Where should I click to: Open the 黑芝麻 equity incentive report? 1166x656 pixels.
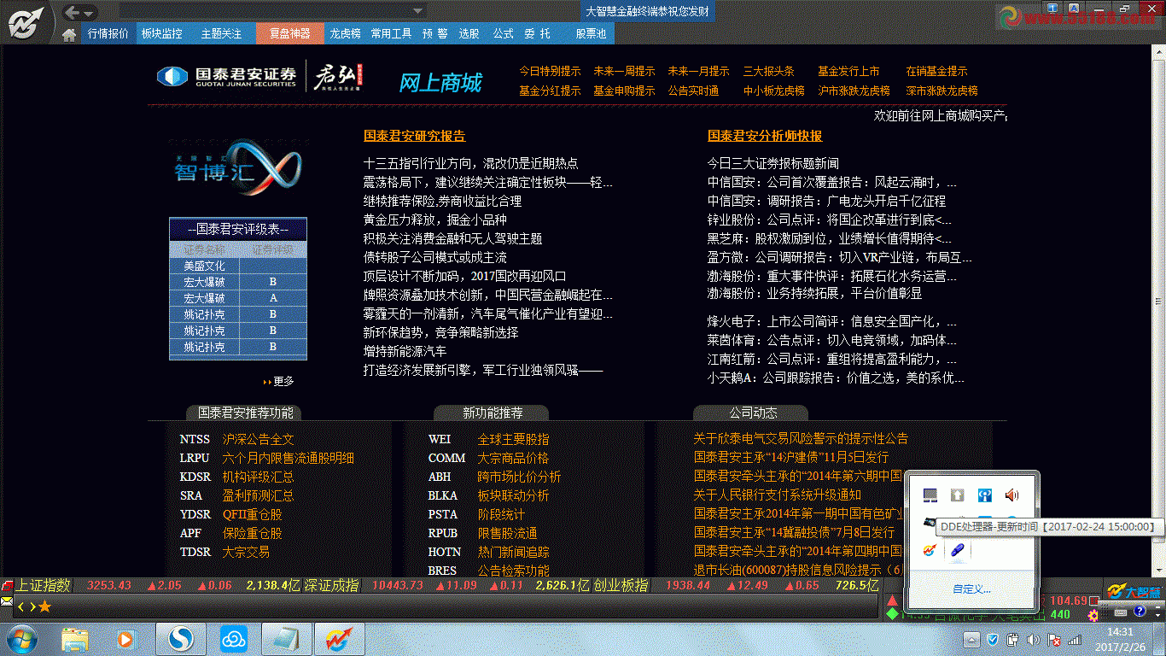(829, 238)
